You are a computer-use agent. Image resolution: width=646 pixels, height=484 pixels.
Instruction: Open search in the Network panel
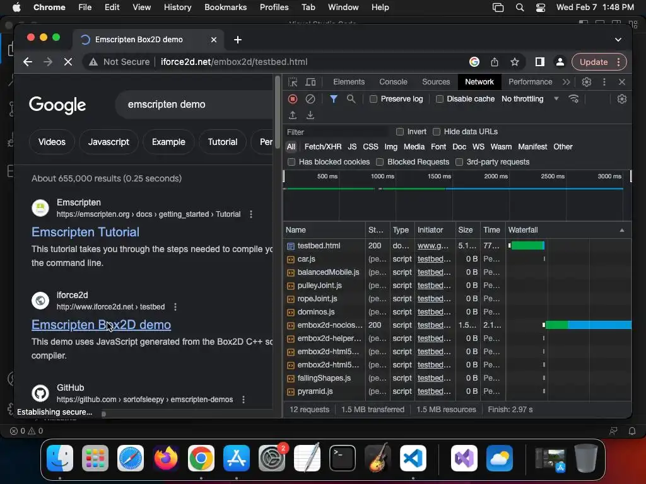(x=351, y=99)
